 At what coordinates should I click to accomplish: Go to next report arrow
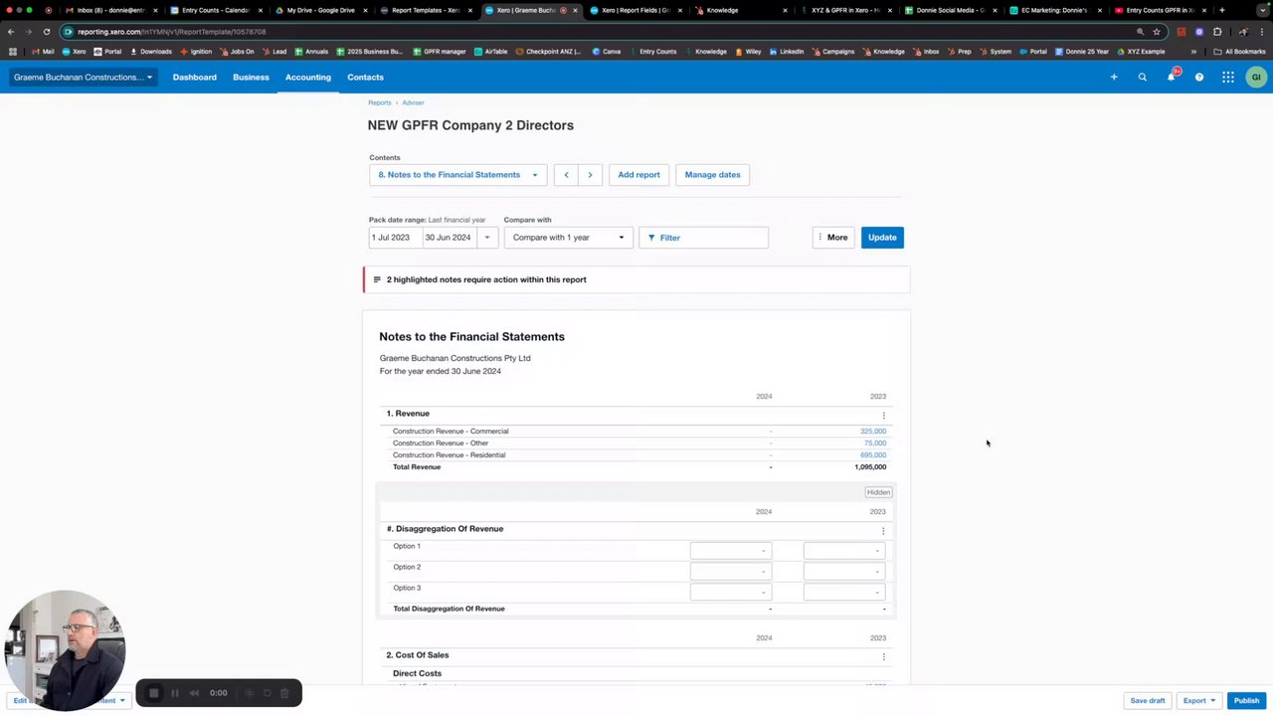[x=590, y=175]
